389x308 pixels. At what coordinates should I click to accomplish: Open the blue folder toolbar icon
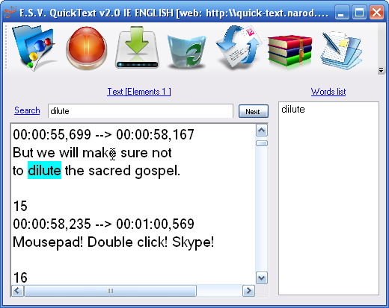[x=34, y=48]
